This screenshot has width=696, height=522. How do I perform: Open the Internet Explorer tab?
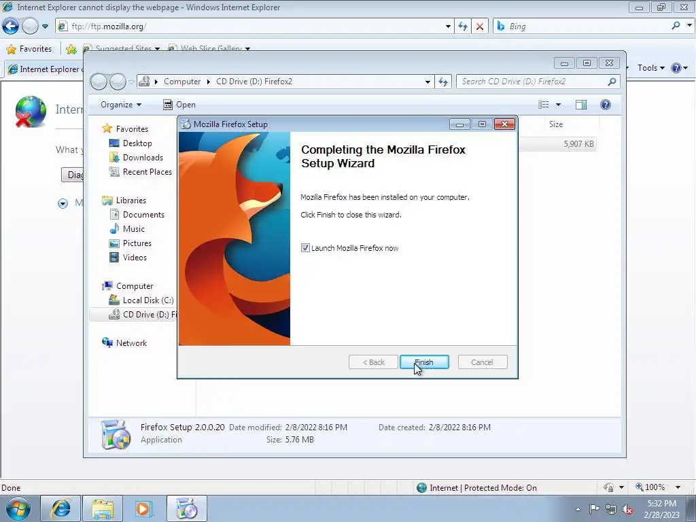(44, 69)
